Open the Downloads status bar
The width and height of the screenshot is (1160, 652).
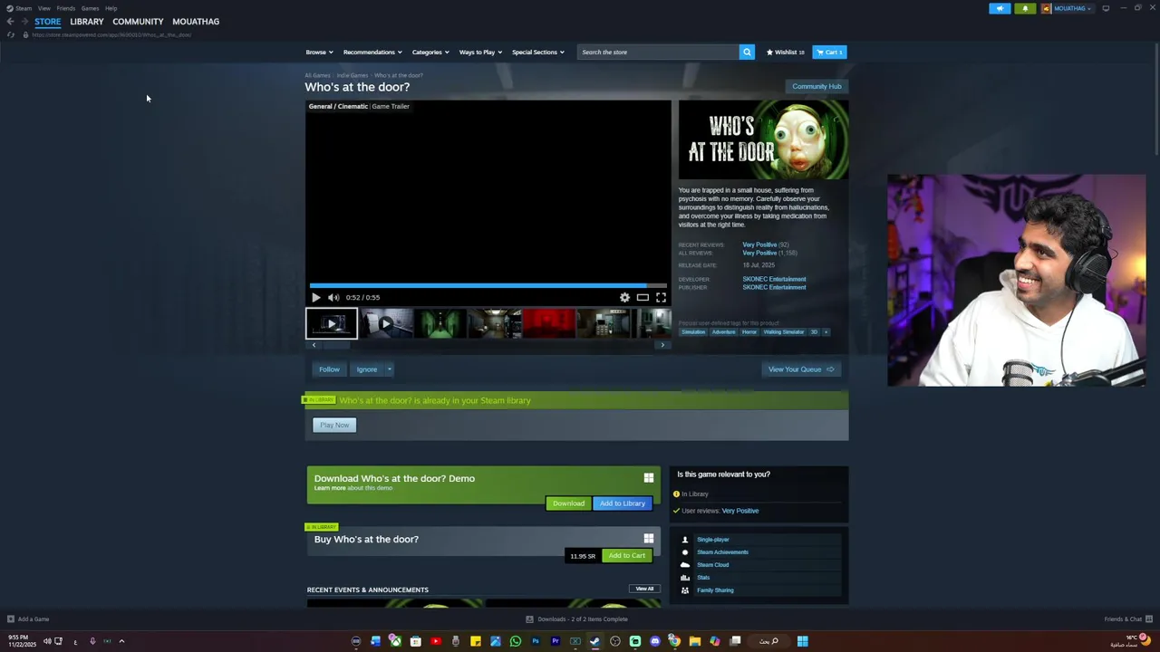pos(577,619)
